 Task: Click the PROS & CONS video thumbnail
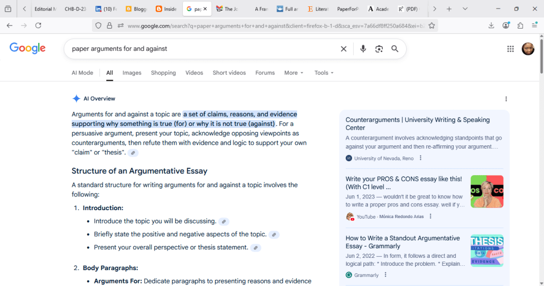click(487, 192)
